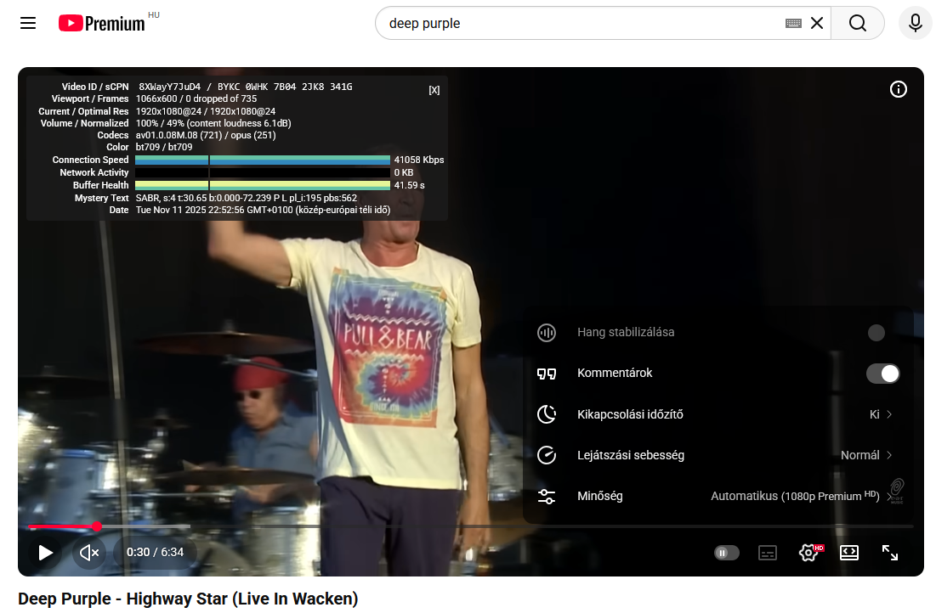This screenshot has width=936, height=613.
Task: Click the Kommentárok menu label
Action: (615, 373)
